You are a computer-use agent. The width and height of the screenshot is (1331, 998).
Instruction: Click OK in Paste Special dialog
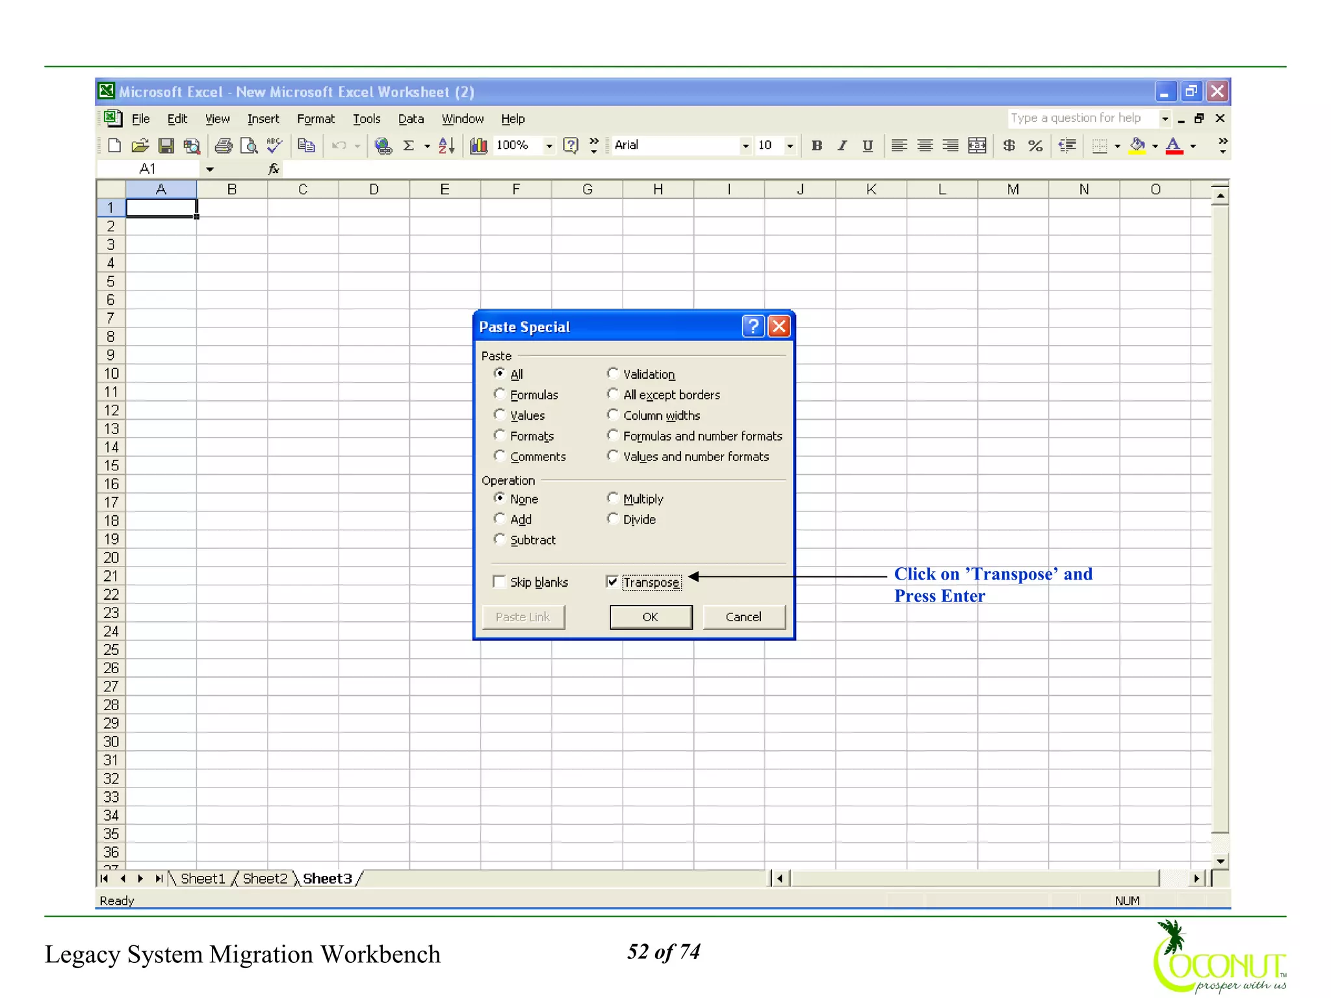pyautogui.click(x=651, y=617)
